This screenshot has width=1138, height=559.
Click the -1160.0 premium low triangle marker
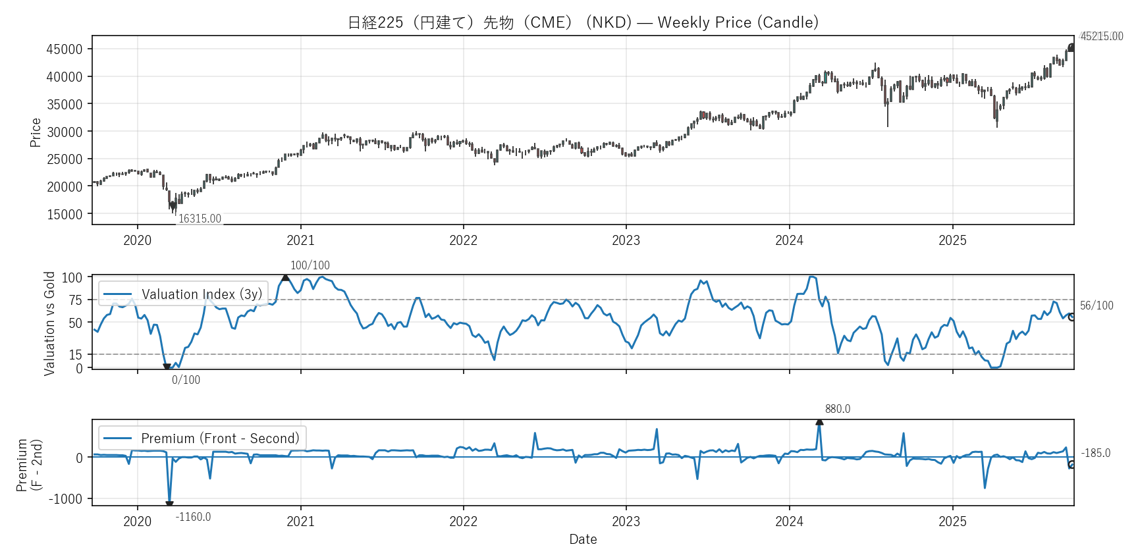point(169,504)
